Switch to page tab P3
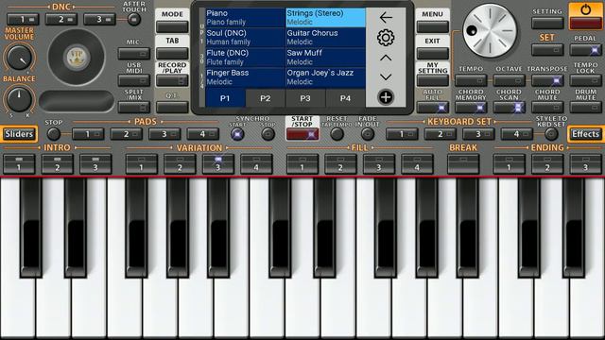Viewport: 605px width, 340px height. point(305,98)
